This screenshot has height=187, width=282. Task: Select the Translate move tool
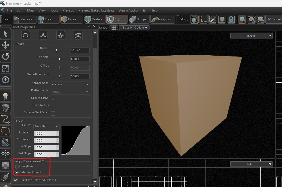click(5, 45)
